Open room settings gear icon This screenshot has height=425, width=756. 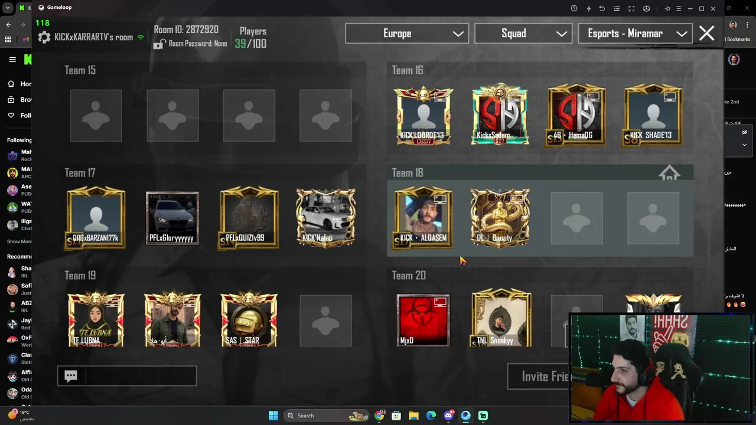(x=44, y=37)
